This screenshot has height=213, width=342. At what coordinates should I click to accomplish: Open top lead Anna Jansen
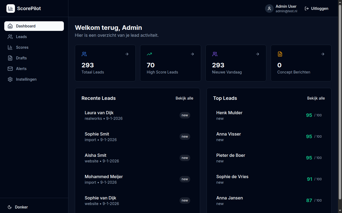click(x=269, y=200)
